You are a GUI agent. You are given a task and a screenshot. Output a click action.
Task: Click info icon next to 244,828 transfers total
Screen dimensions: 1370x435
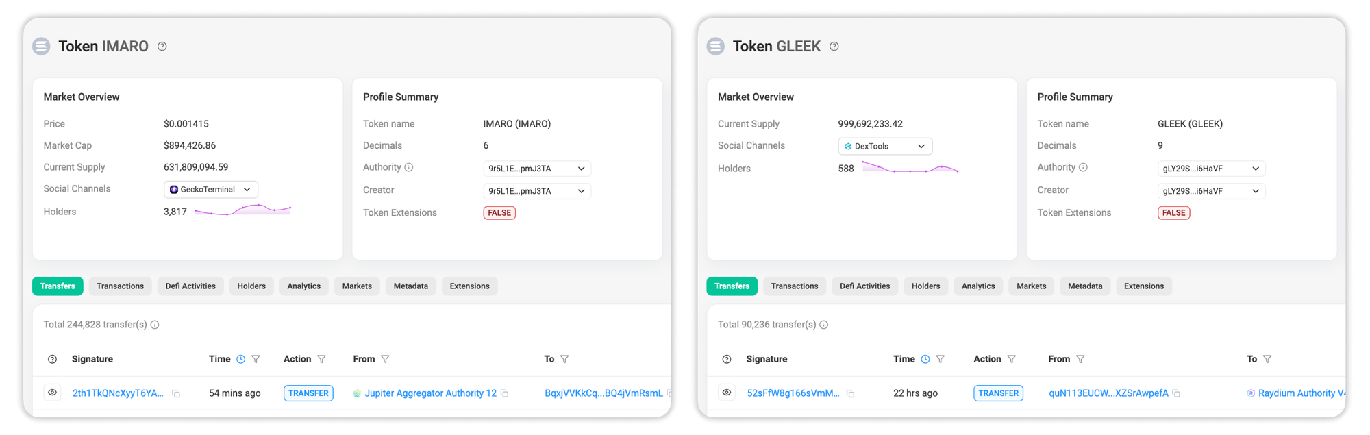pyautogui.click(x=155, y=325)
